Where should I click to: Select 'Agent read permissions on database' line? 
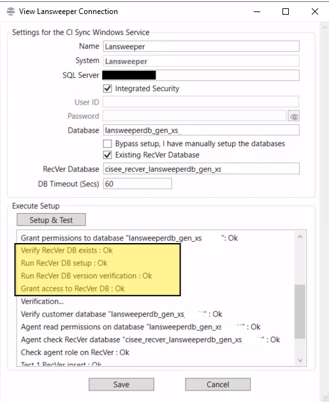140,327
